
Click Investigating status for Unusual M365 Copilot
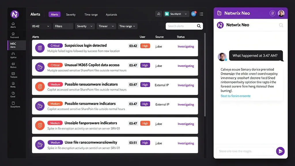[186, 66]
